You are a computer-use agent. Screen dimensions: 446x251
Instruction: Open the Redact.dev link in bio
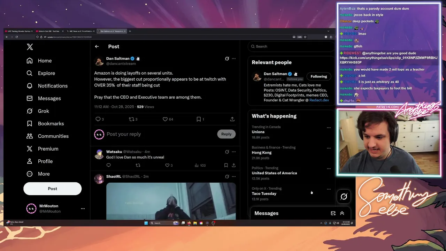[319, 100]
